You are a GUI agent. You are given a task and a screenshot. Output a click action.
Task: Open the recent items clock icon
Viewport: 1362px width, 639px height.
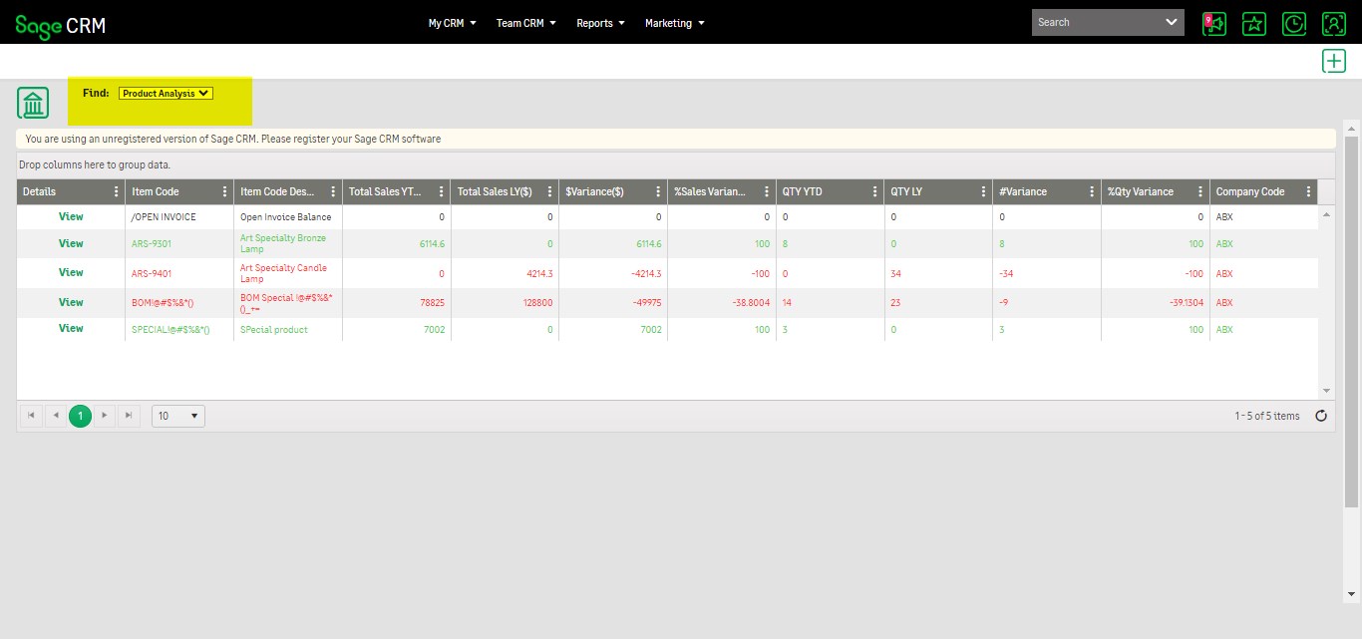pos(1294,23)
